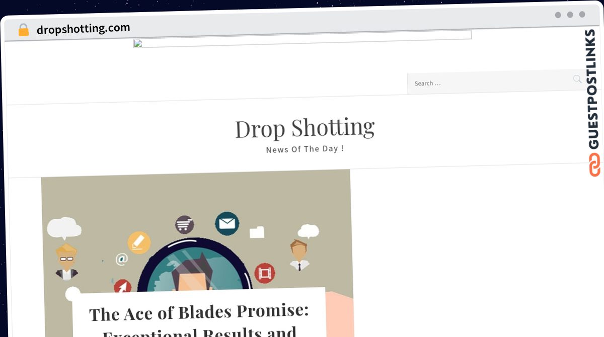Click the broken banner image above the search box

pyautogui.click(x=303, y=40)
